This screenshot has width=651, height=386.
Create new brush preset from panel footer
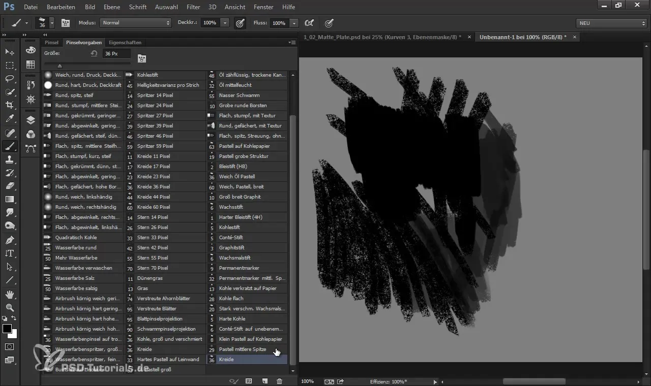(264, 381)
